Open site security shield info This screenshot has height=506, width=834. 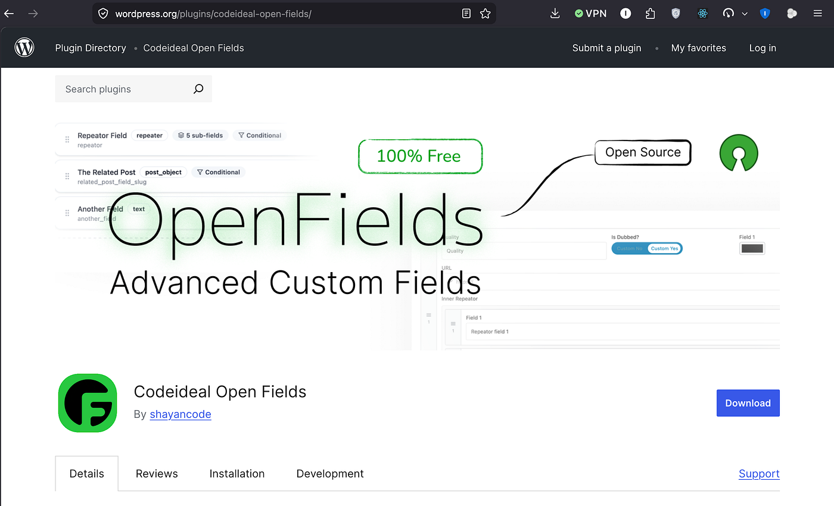(103, 13)
